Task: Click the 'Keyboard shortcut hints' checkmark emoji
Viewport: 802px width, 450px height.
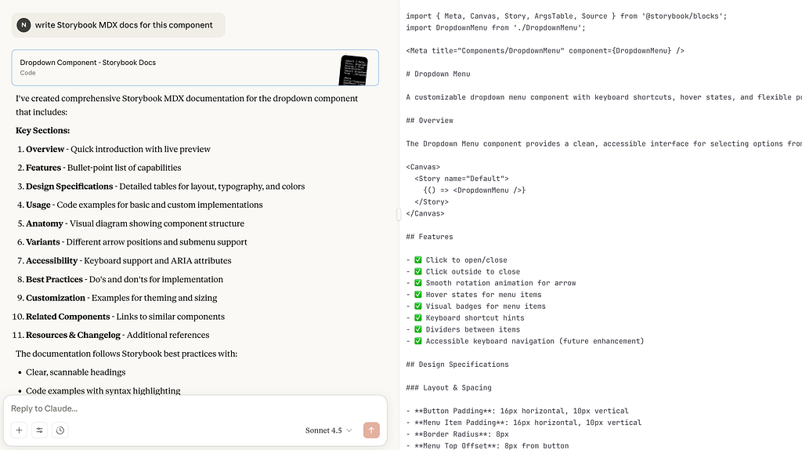Action: click(x=418, y=318)
